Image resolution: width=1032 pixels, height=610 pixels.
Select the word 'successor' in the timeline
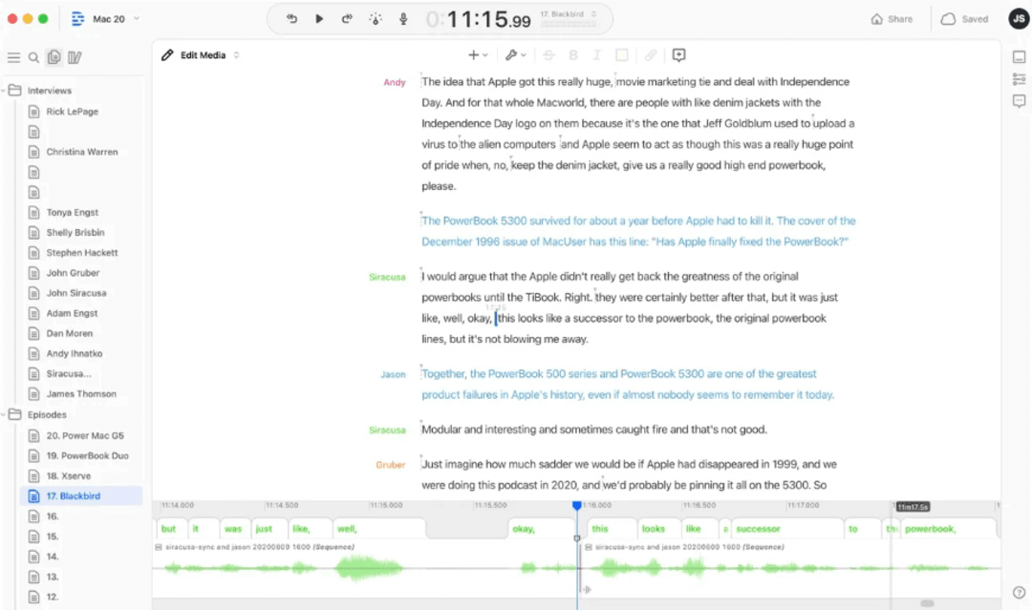(786, 529)
